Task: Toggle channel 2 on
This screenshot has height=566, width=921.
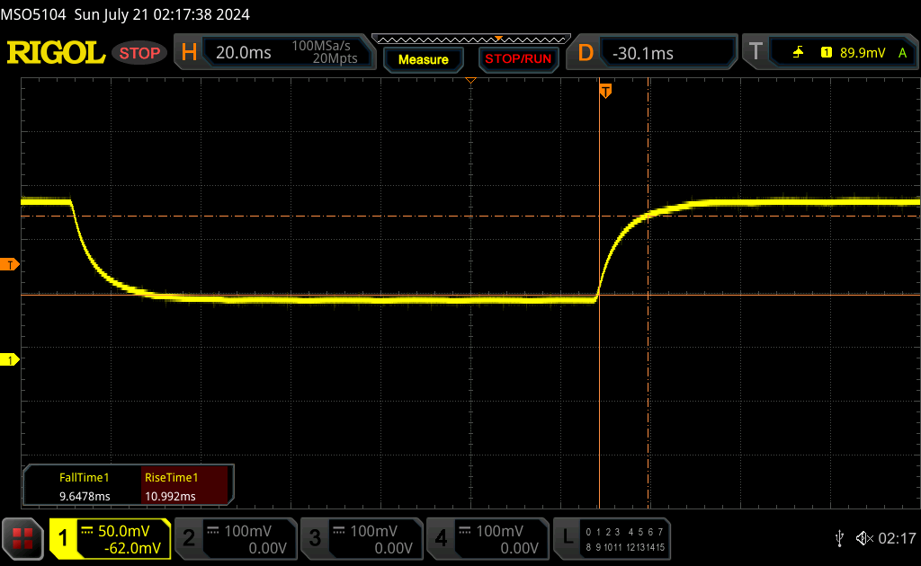Action: [189, 538]
